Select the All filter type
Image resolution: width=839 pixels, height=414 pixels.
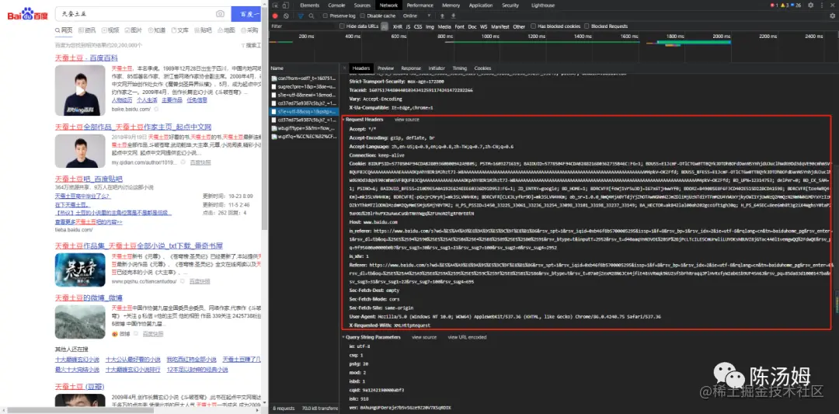pyautogui.click(x=385, y=26)
